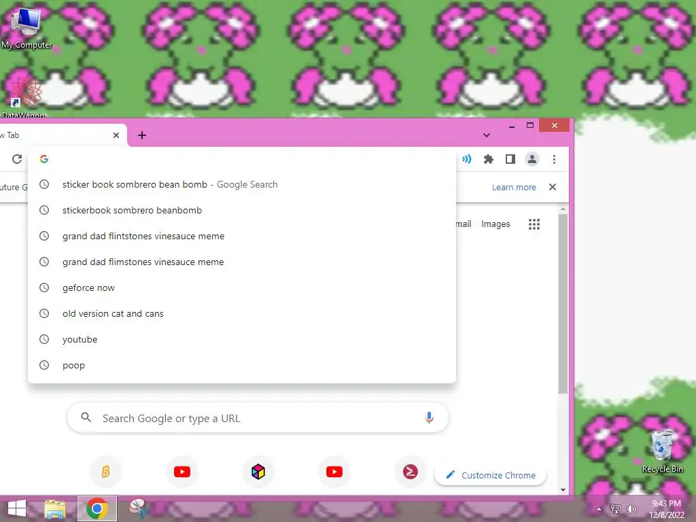This screenshot has height=522, width=696.
Task: Select the My Computer desktop icon
Action: tap(27, 27)
